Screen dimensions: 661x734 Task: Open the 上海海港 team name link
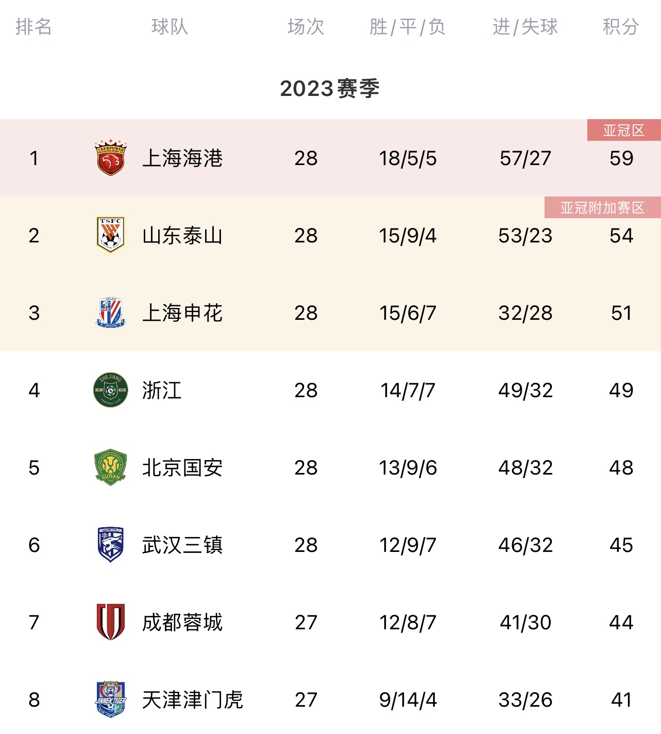(x=182, y=158)
